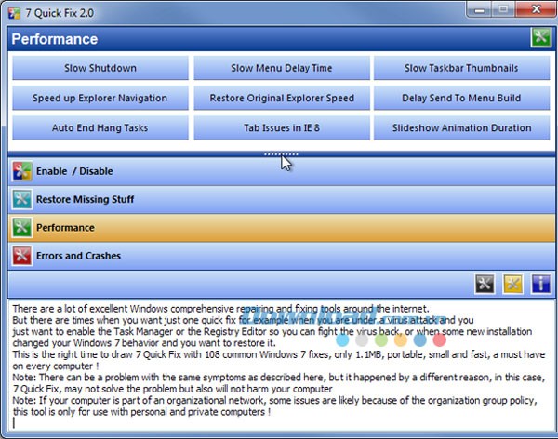Click Restore Original Explorer Speed
This screenshot has width=558, height=439.
point(280,98)
